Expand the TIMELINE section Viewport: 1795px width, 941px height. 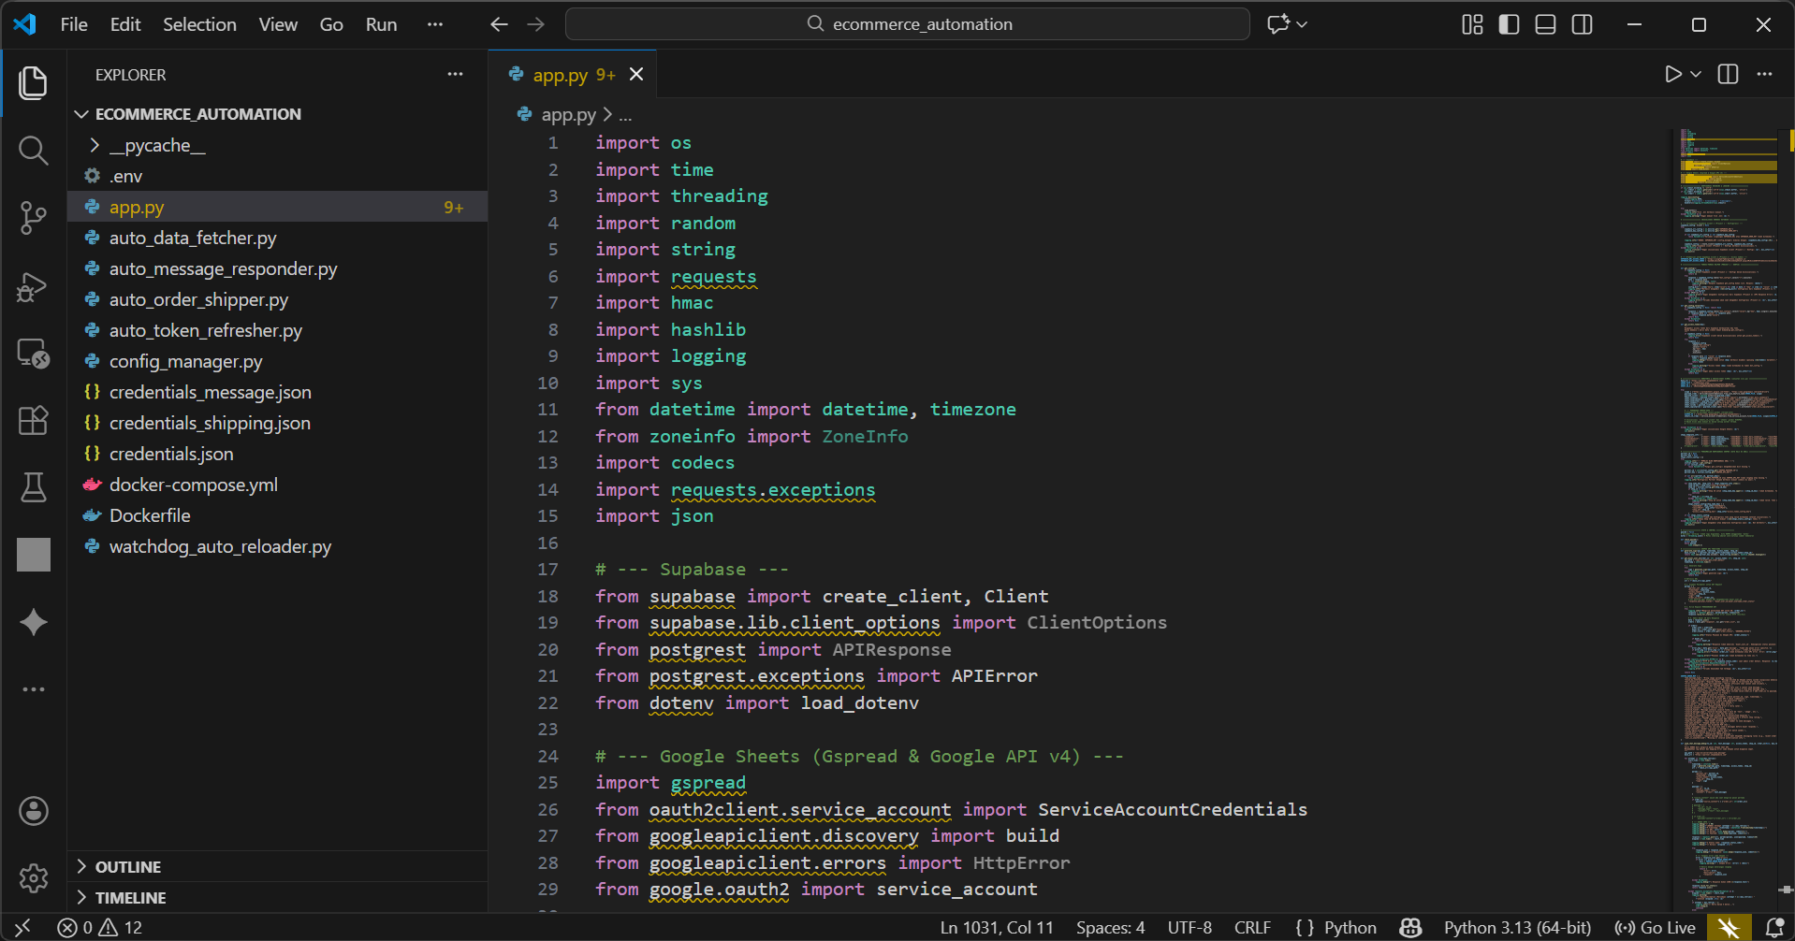pos(130,898)
